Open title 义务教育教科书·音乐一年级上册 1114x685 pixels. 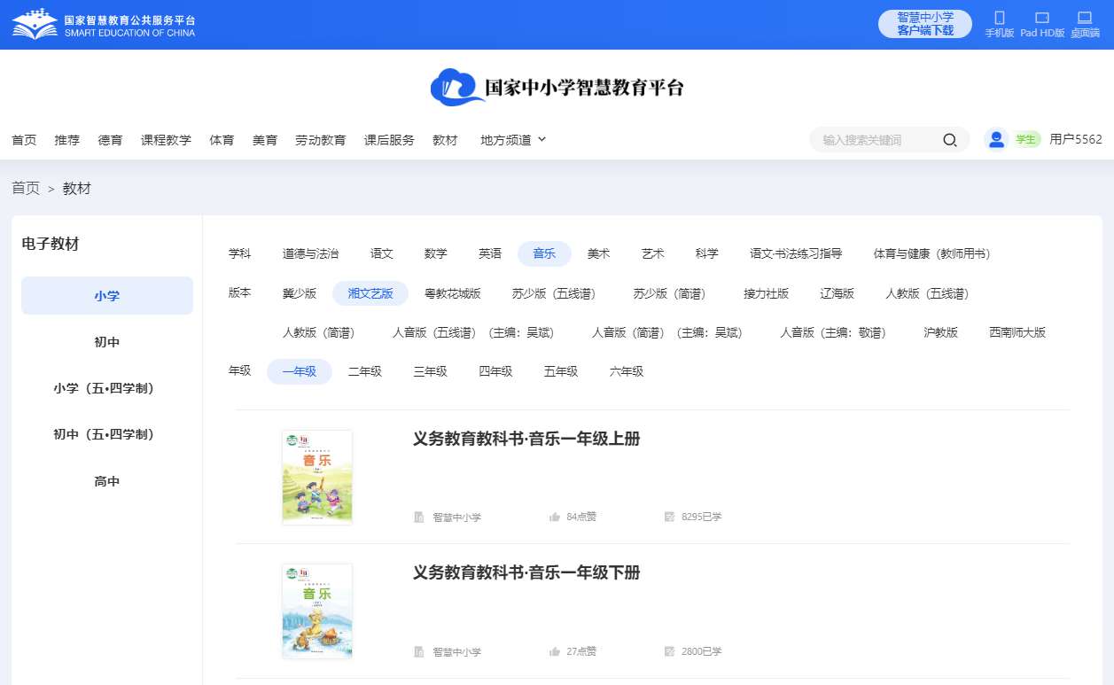[x=526, y=439]
